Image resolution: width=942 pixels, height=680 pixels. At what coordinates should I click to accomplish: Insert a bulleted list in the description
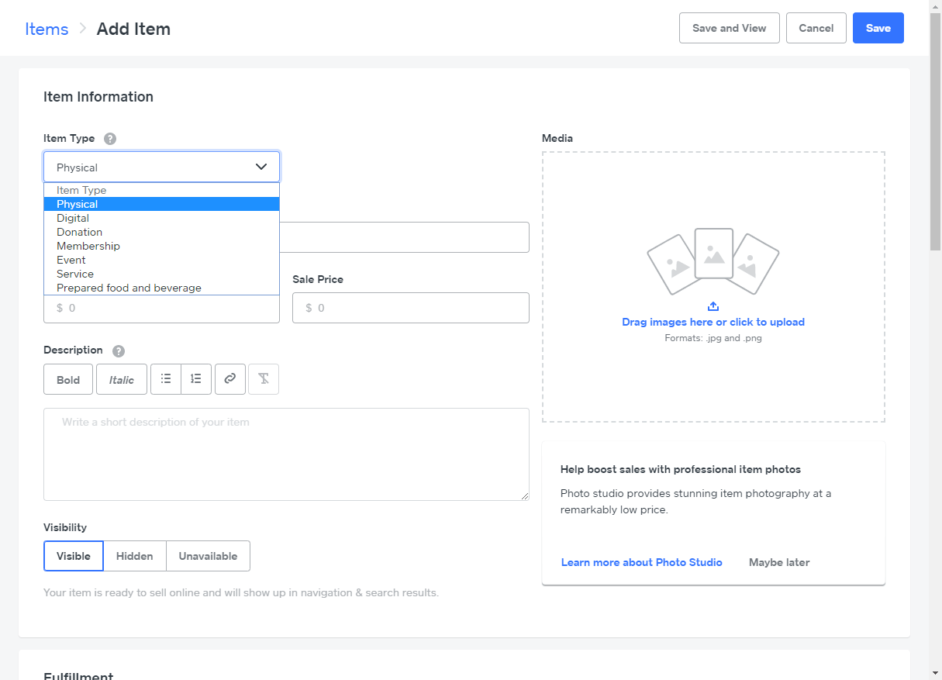coord(166,379)
